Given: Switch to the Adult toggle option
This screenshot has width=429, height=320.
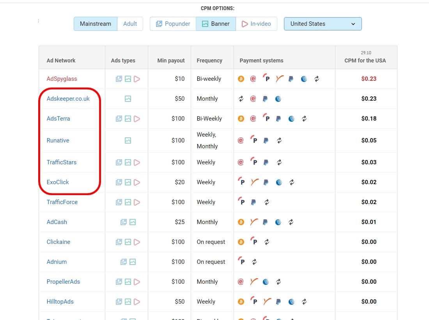Looking at the screenshot, I should [130, 24].
